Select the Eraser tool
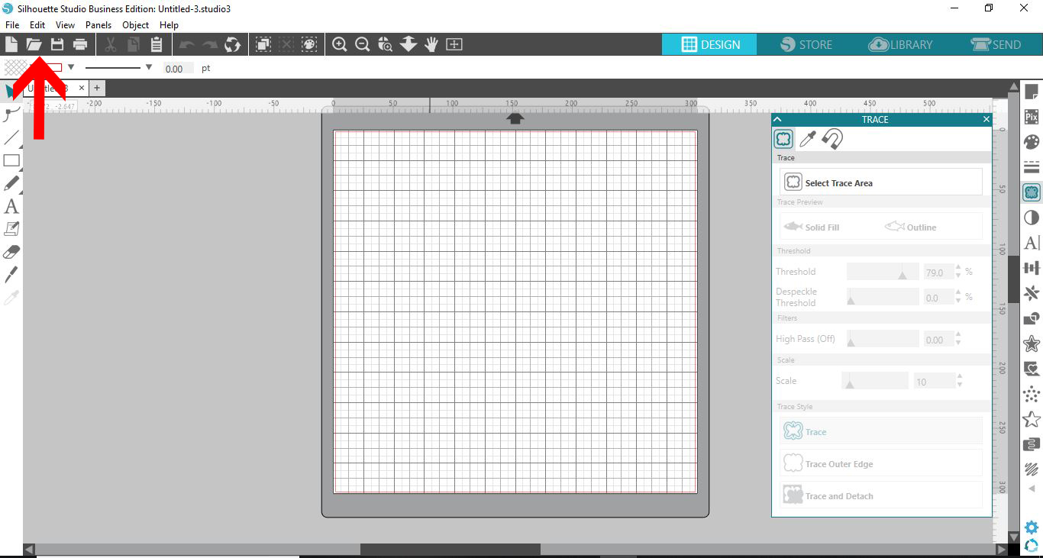Screen dimensions: 1043x558 pyautogui.click(x=11, y=252)
